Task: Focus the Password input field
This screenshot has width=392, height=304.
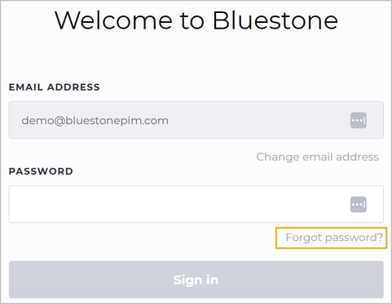Action: pyautogui.click(x=196, y=205)
